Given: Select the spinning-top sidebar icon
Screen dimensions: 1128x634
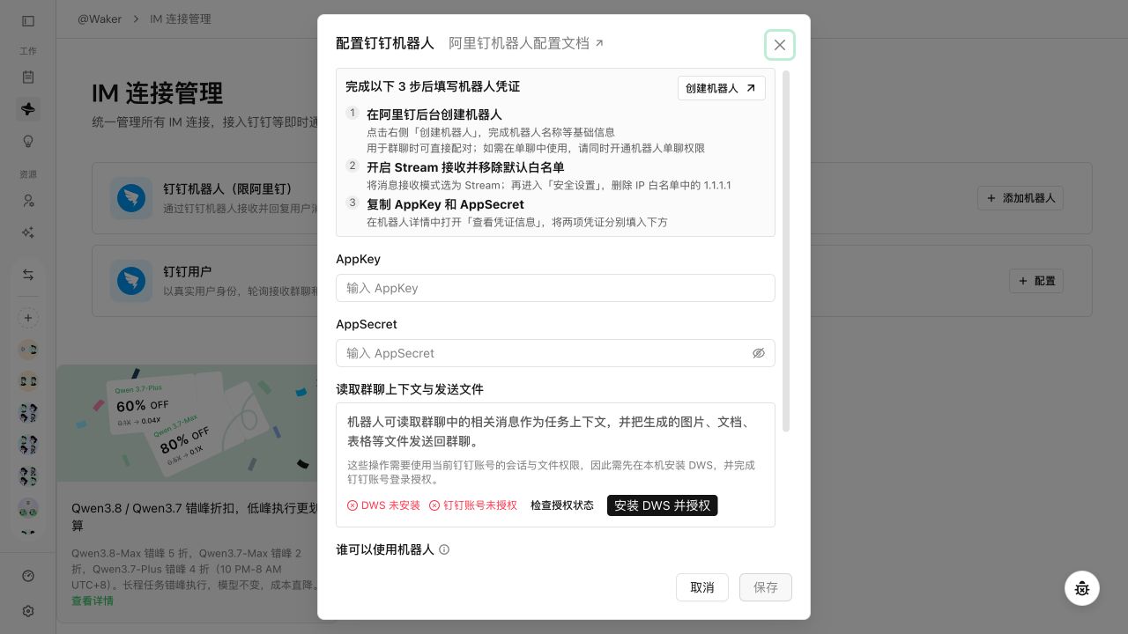Looking at the screenshot, I should 28,109.
